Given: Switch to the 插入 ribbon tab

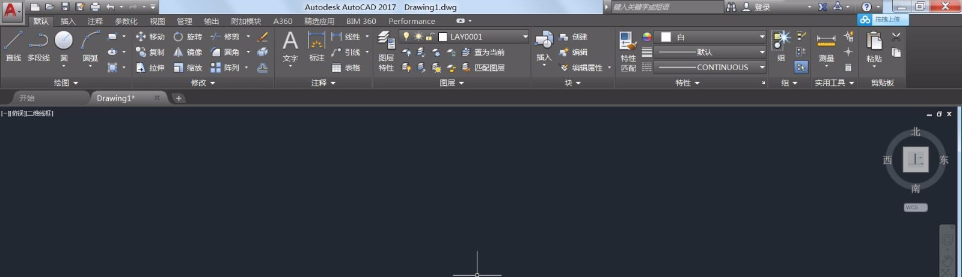Looking at the screenshot, I should coord(68,21).
